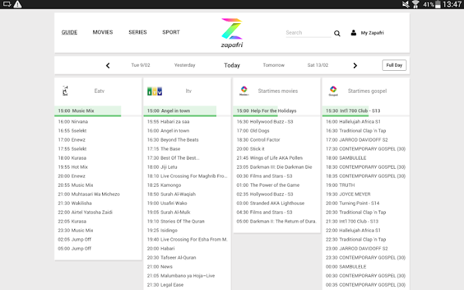Select 16:00 Nirvana on Eatv
Image resolution: width=464 pixels, height=290 pixels.
(x=73, y=122)
